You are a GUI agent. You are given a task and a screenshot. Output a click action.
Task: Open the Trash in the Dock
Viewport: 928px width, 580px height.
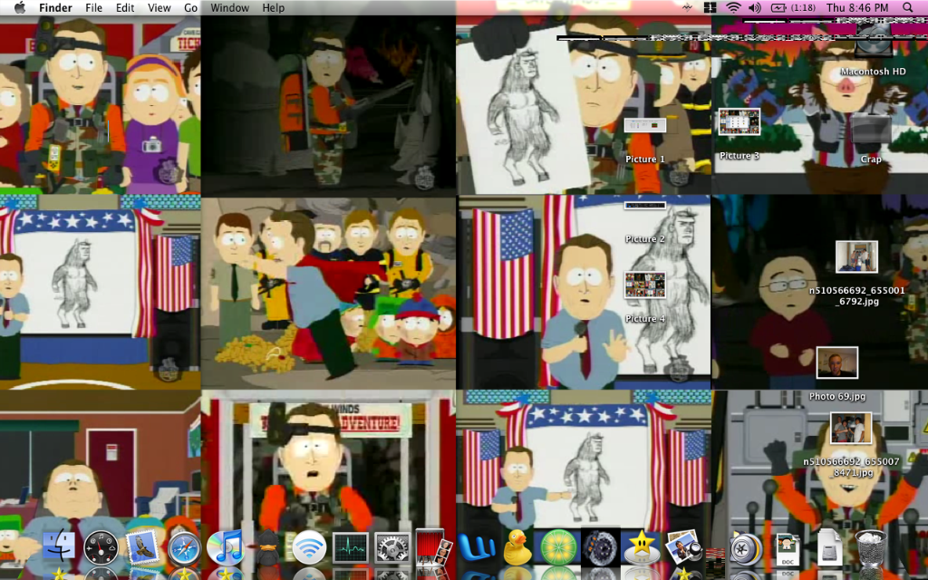(871, 549)
